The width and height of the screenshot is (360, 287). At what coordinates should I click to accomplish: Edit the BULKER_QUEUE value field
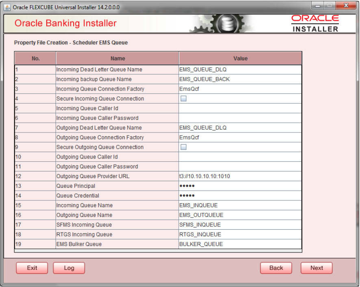(x=240, y=244)
